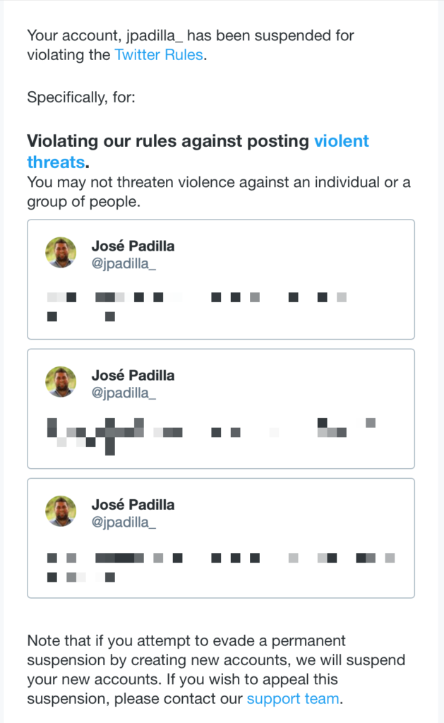
Task: Click the bold 'Violating our rules' heading
Action: [x=198, y=152]
